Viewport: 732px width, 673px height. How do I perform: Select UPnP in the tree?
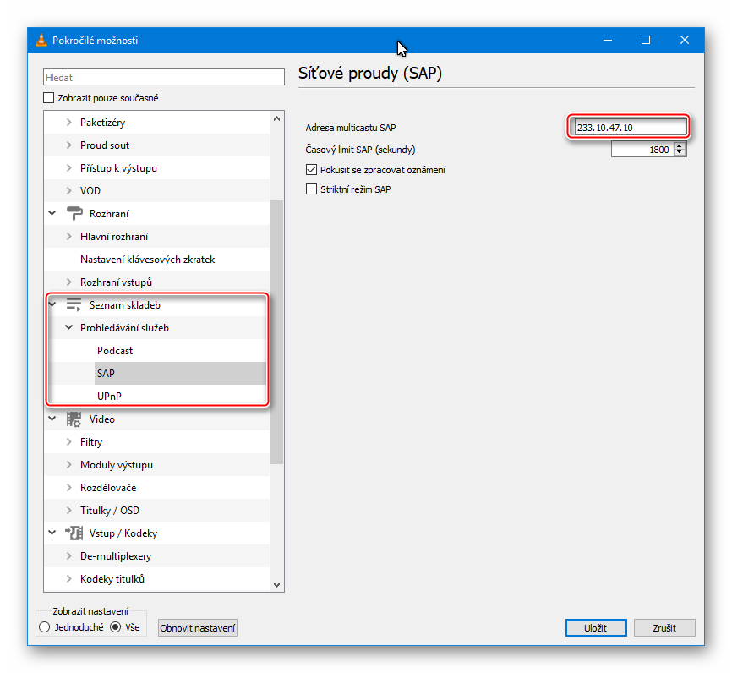[x=109, y=397]
